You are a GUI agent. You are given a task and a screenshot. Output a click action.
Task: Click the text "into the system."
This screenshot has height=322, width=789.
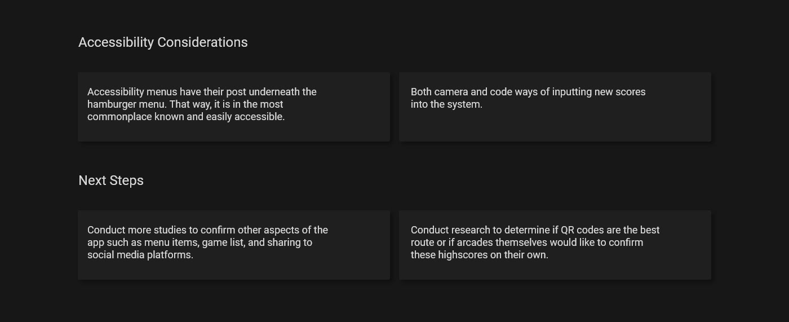click(446, 104)
